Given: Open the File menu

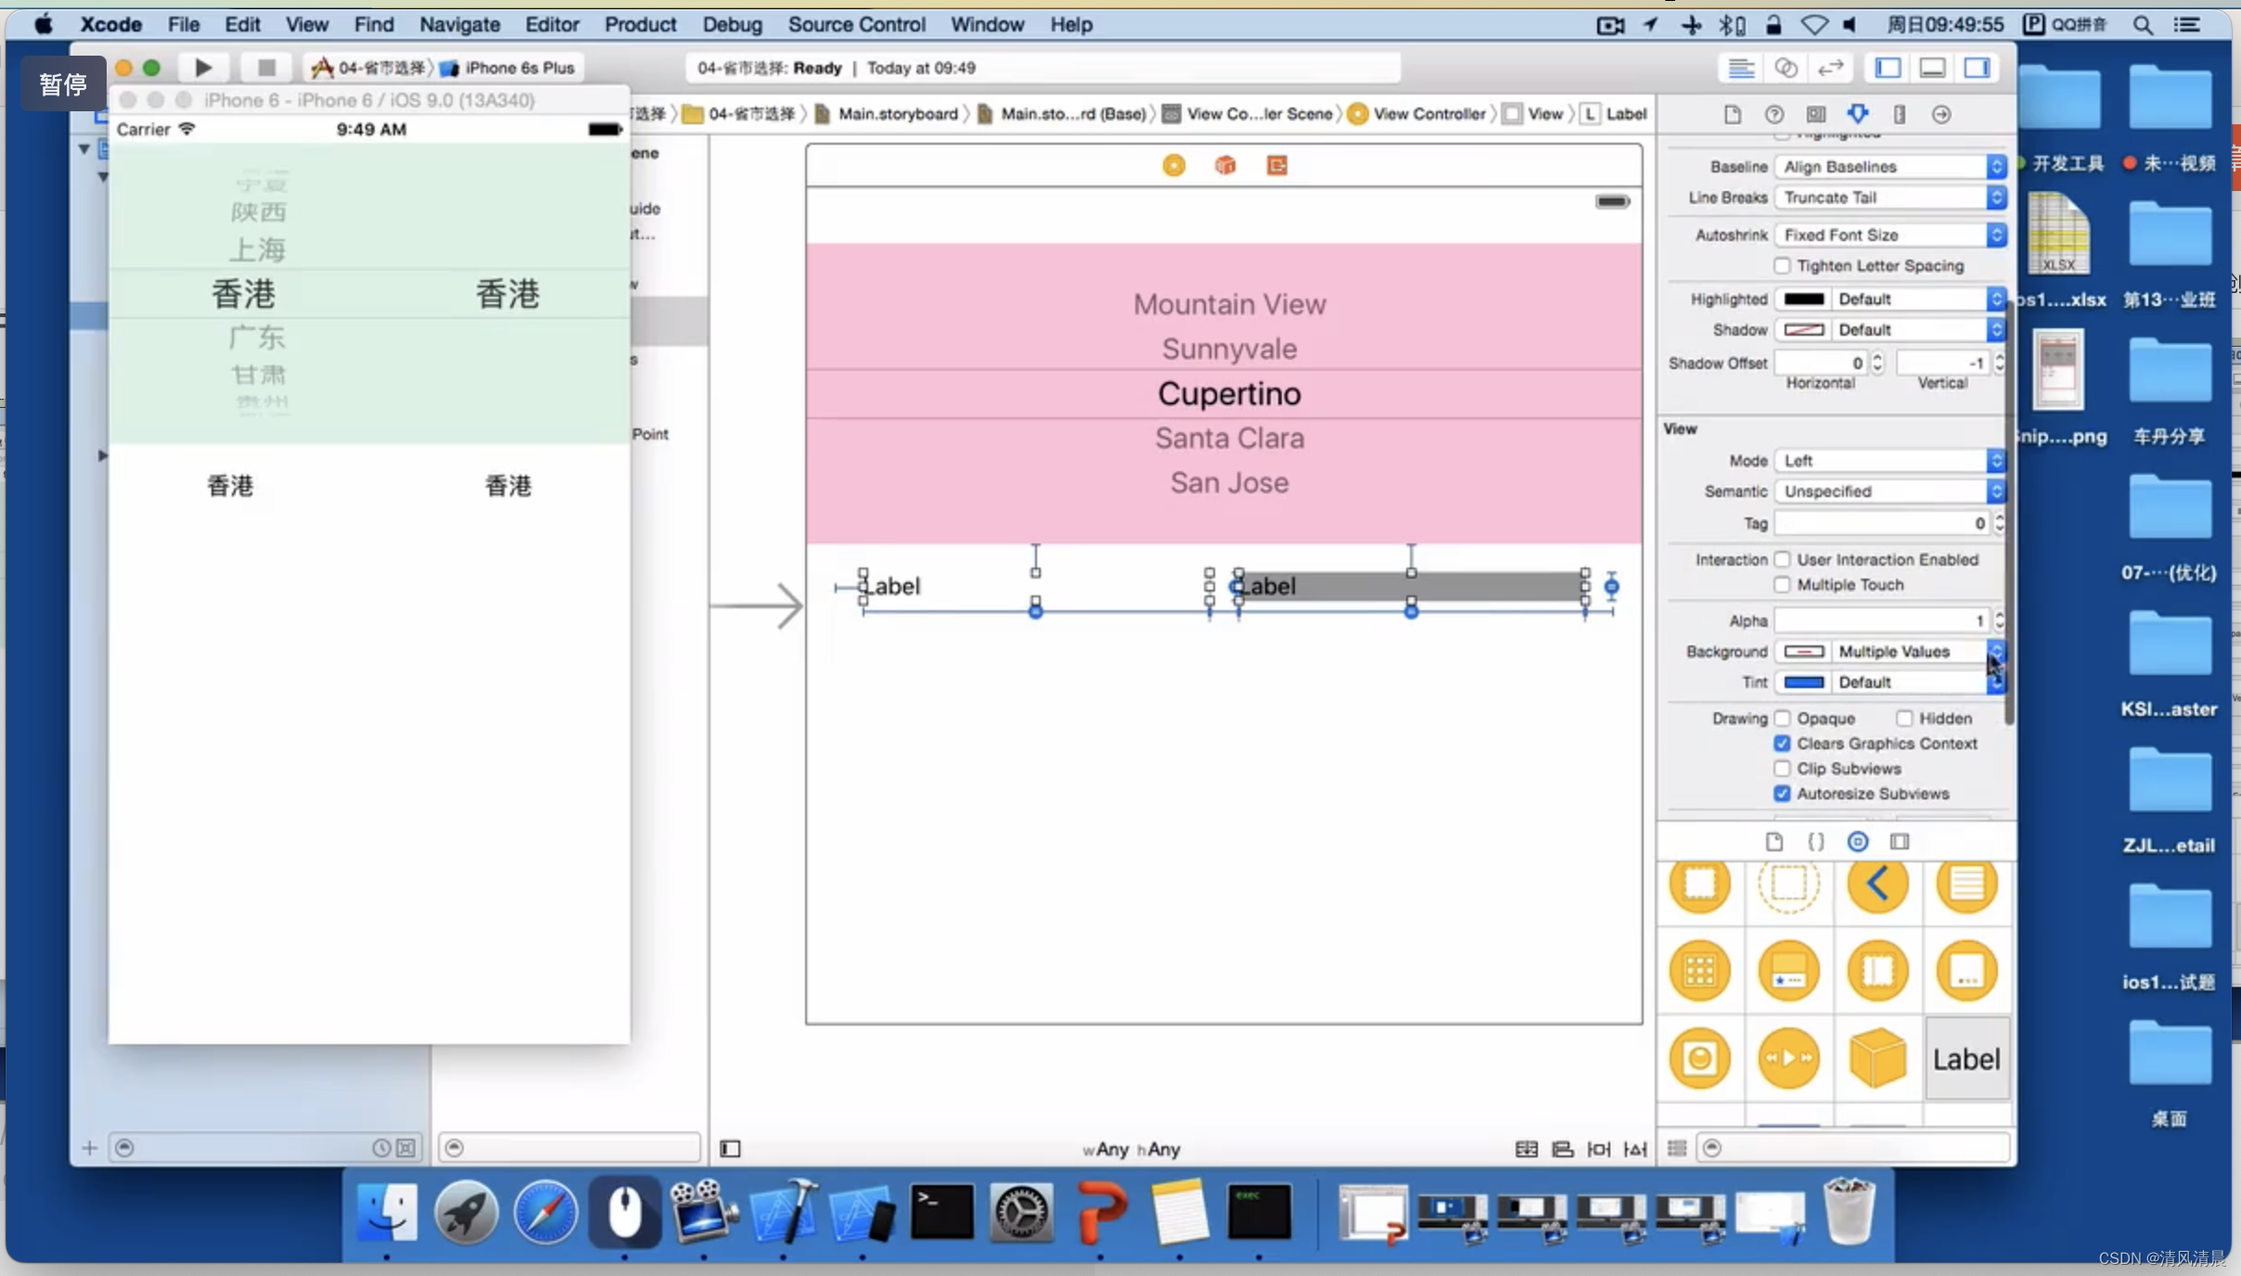Looking at the screenshot, I should point(184,24).
